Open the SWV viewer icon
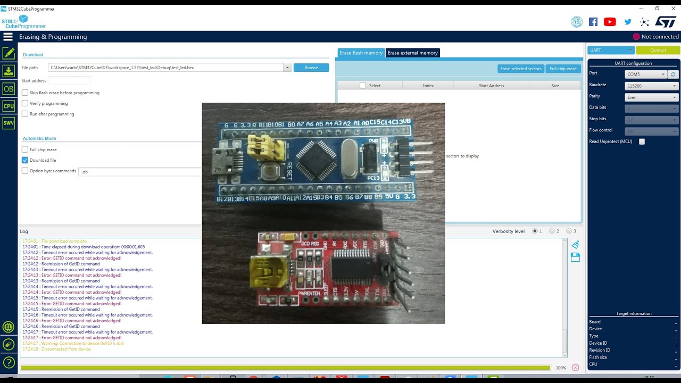 coord(9,123)
